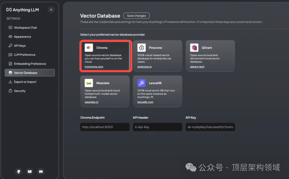Image resolution: width=289 pixels, height=179 pixels.
Task: Choose LanceDB as vector database provider
Action: coord(157,91)
